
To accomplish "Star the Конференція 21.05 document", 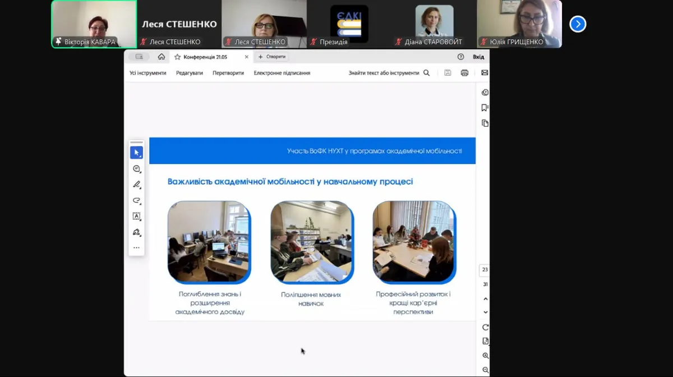I will tap(177, 57).
